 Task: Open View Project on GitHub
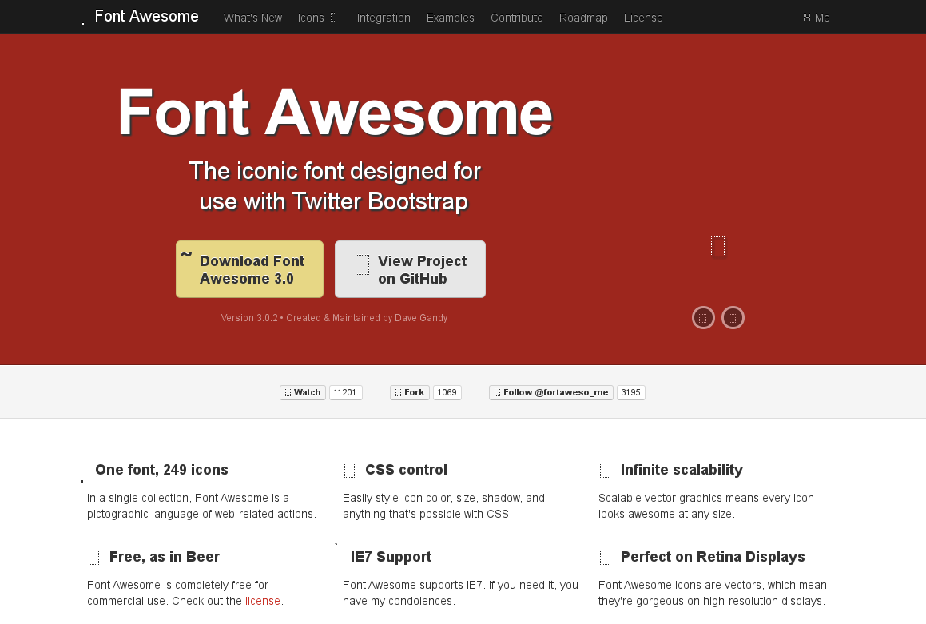tap(411, 269)
